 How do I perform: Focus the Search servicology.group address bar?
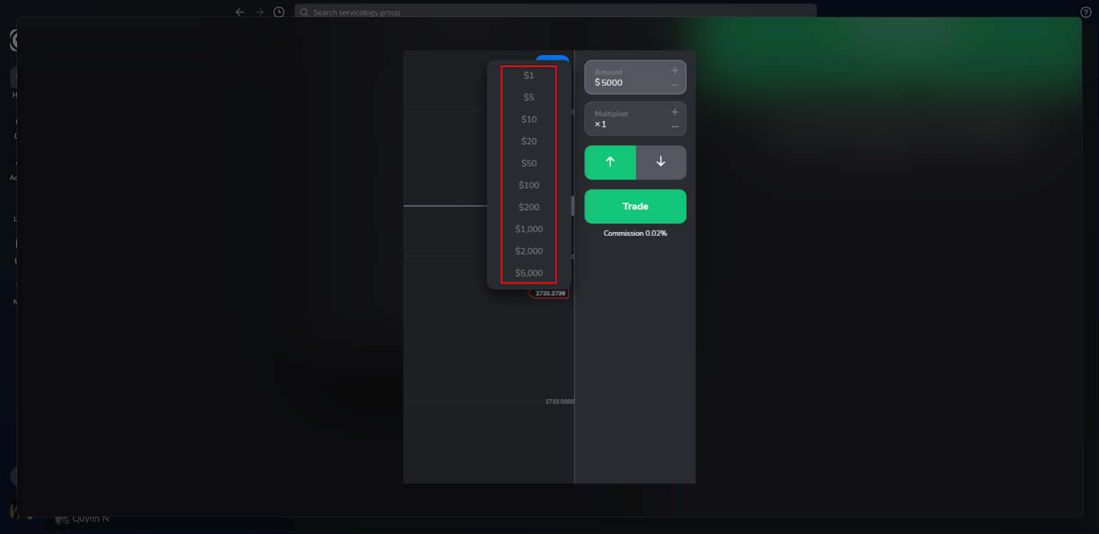click(x=549, y=12)
